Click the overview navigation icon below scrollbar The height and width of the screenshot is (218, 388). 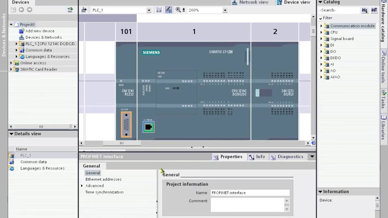[313, 143]
